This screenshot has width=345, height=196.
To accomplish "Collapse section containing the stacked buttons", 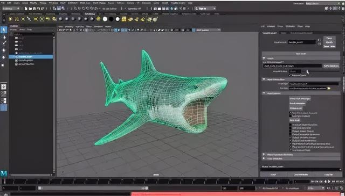I will (264, 93).
